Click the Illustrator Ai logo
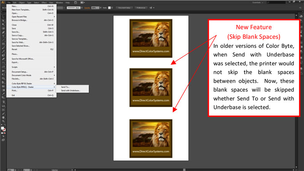Viewport: 304px width, 171px height. coord(3,3)
